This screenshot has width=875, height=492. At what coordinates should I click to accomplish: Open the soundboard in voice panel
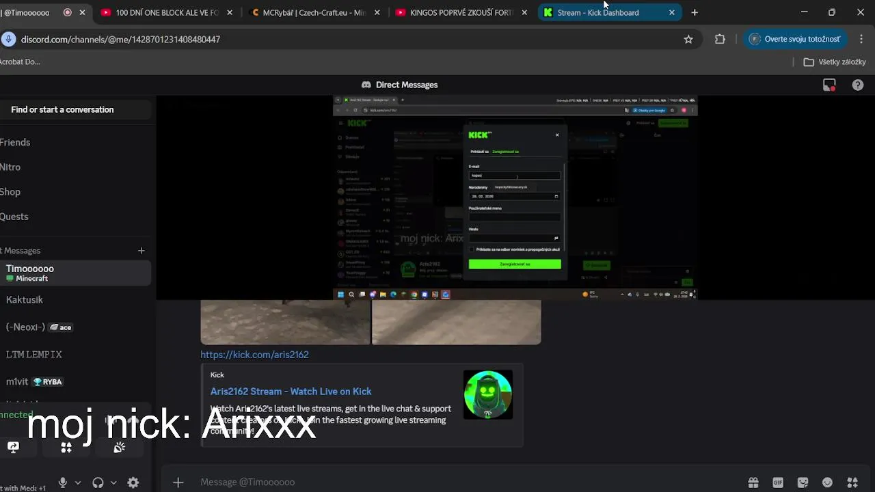coord(120,448)
